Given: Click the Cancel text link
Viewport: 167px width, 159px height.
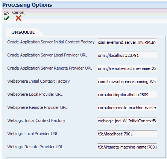Looking at the screenshot, I should point(18,12).
